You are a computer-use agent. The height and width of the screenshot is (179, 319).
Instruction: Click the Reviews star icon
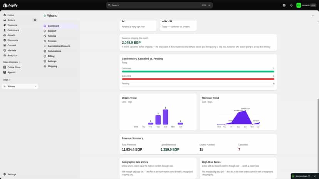pyautogui.click(x=45, y=41)
